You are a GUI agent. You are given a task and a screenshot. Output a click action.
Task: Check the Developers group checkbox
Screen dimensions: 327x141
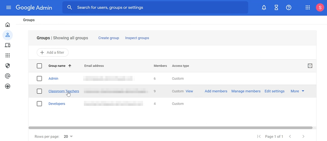(39, 104)
